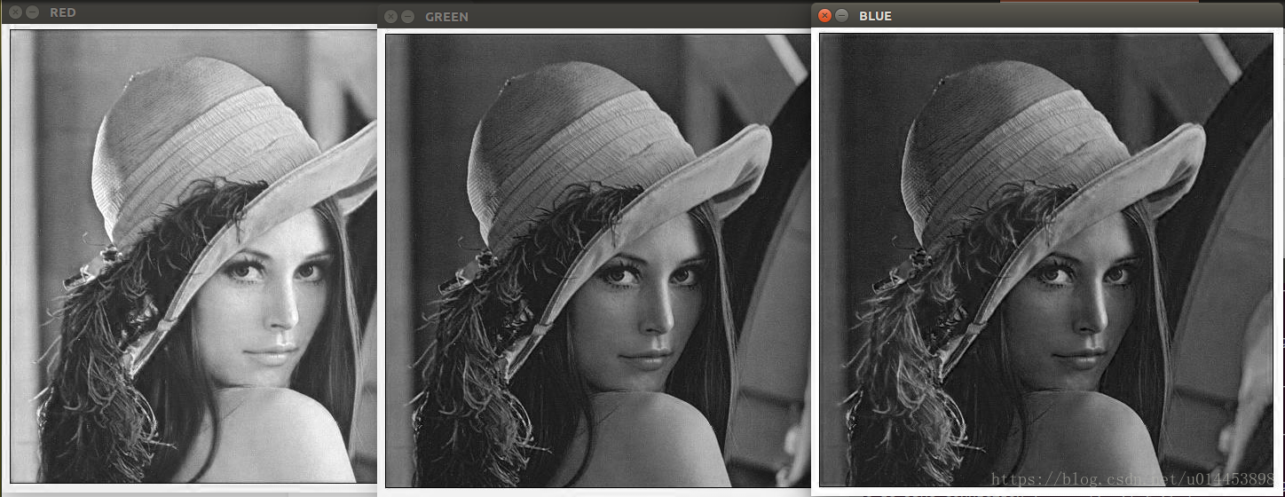Focus the window titled BLUE

pyautogui.click(x=876, y=16)
